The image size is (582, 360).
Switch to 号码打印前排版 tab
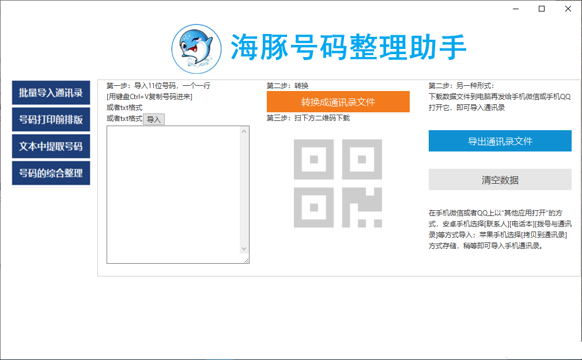click(x=51, y=119)
